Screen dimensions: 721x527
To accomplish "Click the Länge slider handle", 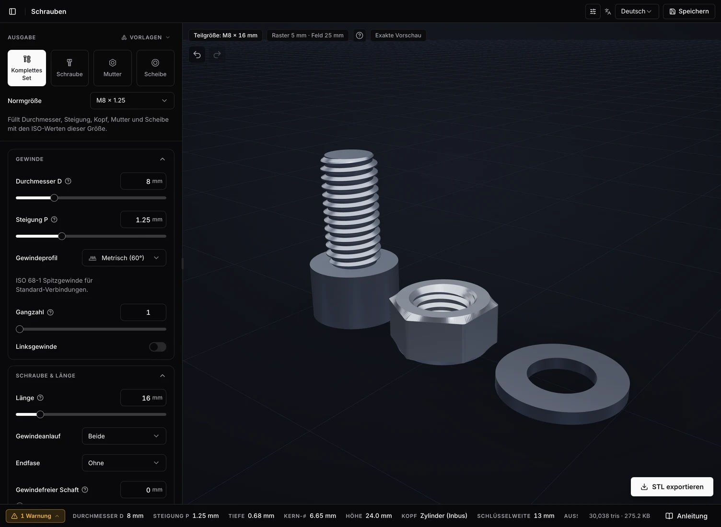I will coord(40,414).
